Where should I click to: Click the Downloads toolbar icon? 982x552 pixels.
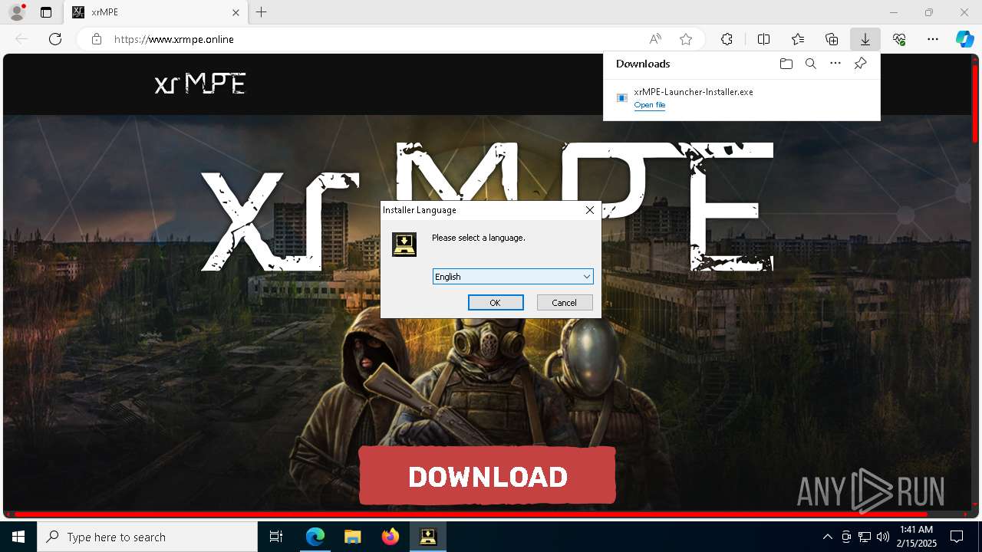pyautogui.click(x=865, y=39)
